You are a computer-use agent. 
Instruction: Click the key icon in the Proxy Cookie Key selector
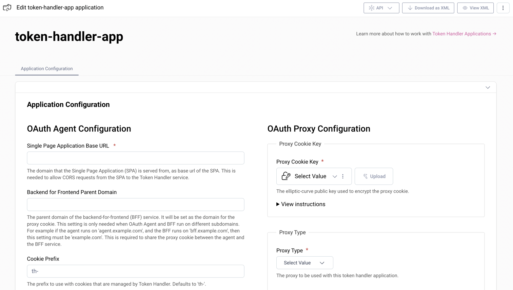coord(286,176)
